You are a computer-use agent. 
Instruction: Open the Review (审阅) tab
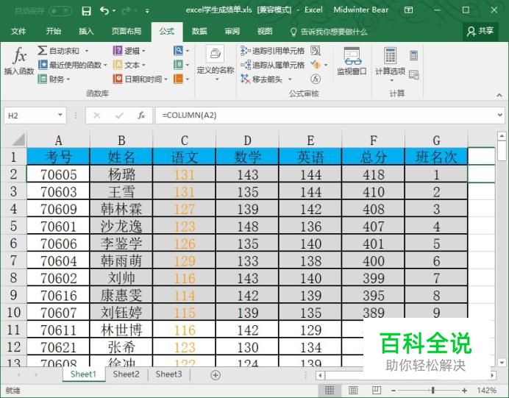(x=232, y=32)
